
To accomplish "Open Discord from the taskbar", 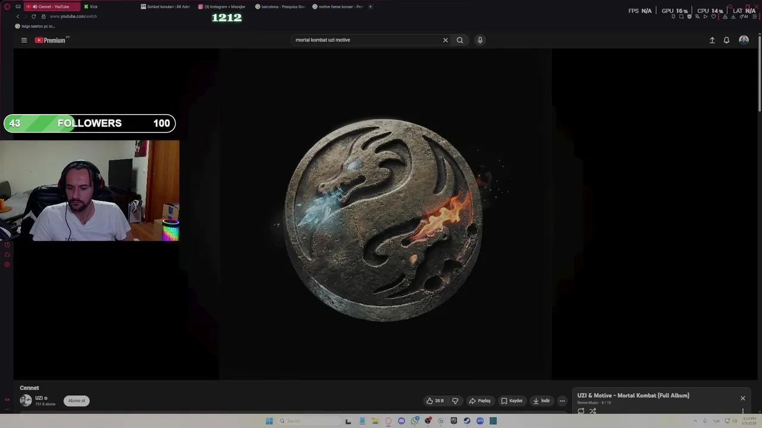I will click(401, 421).
